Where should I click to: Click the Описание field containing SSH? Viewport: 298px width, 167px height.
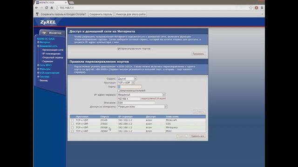(136, 103)
